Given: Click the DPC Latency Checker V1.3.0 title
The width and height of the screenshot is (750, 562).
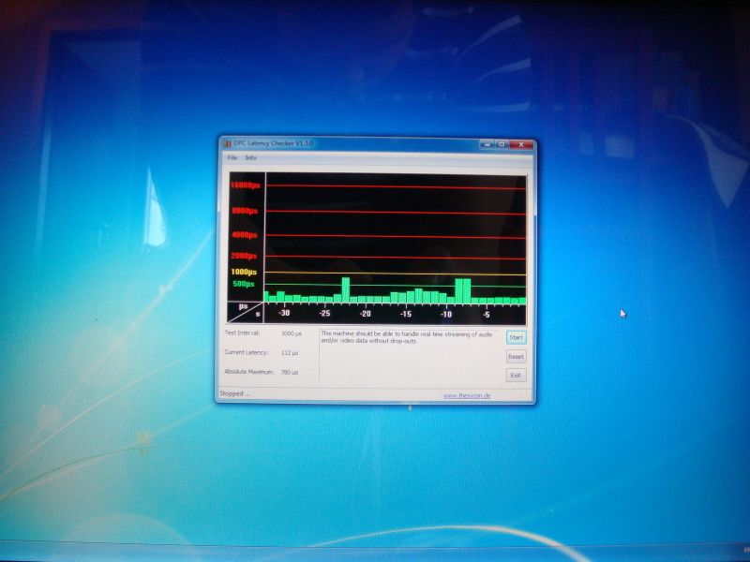Looking at the screenshot, I should coord(274,143).
